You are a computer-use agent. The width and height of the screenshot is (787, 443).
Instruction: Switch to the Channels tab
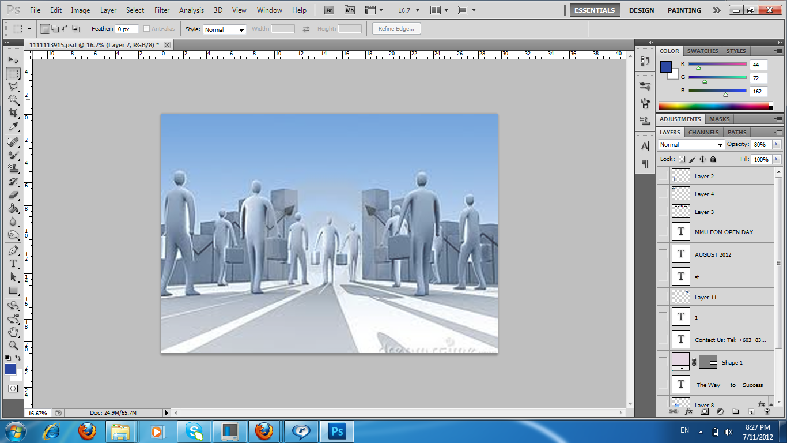[x=703, y=132]
